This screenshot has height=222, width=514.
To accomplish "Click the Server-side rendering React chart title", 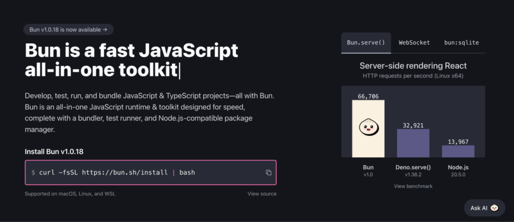I will pyautogui.click(x=413, y=66).
